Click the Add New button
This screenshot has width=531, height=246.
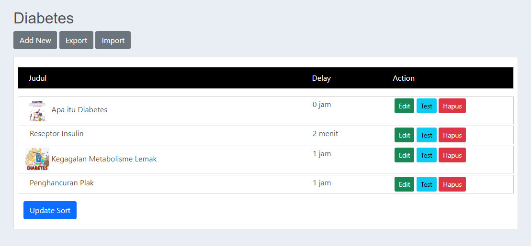35,40
